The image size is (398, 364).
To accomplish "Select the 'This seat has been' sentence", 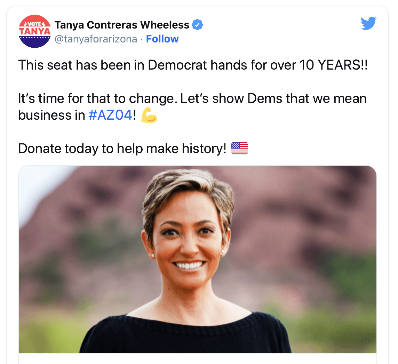I will click(x=193, y=65).
